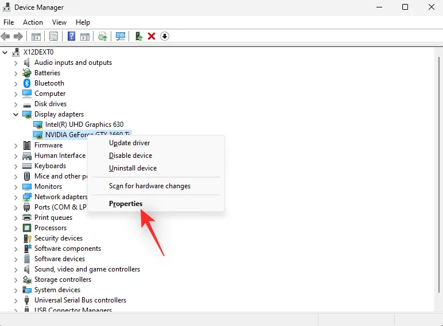The image size is (443, 326).
Task: Maximize the Device Manager window
Action: pyautogui.click(x=405, y=7)
